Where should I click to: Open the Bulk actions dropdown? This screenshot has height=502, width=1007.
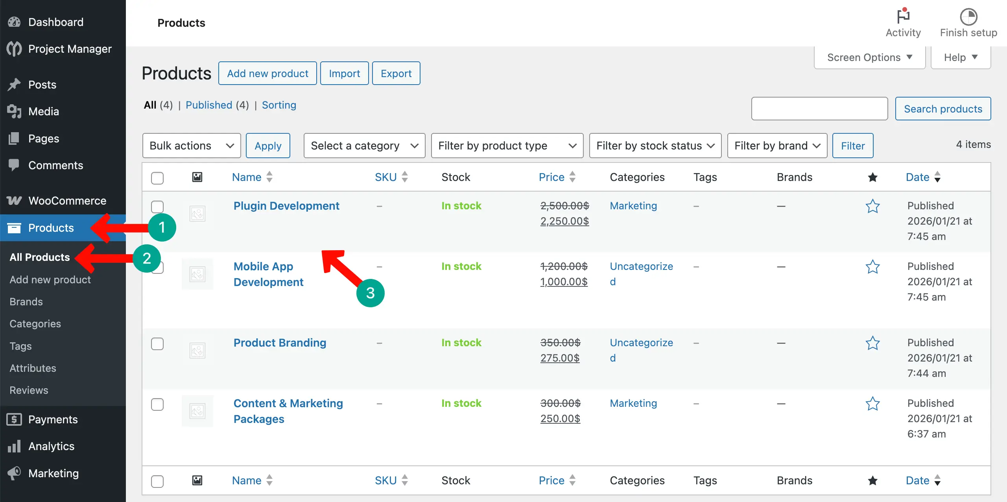coord(192,145)
